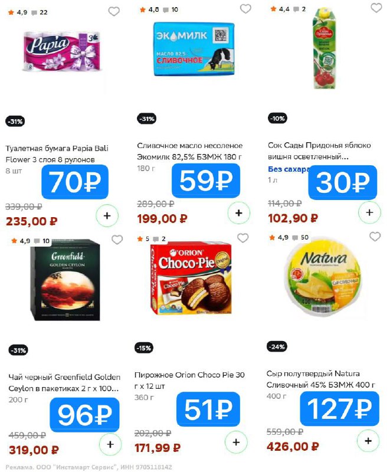Viewport: 390px width, 472px height.
Task: Add Papia toilet paper to cart
Action: click(107, 215)
